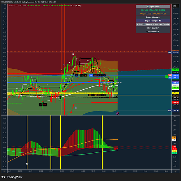Open timezone button at bottom left corner

click(x=4, y=171)
